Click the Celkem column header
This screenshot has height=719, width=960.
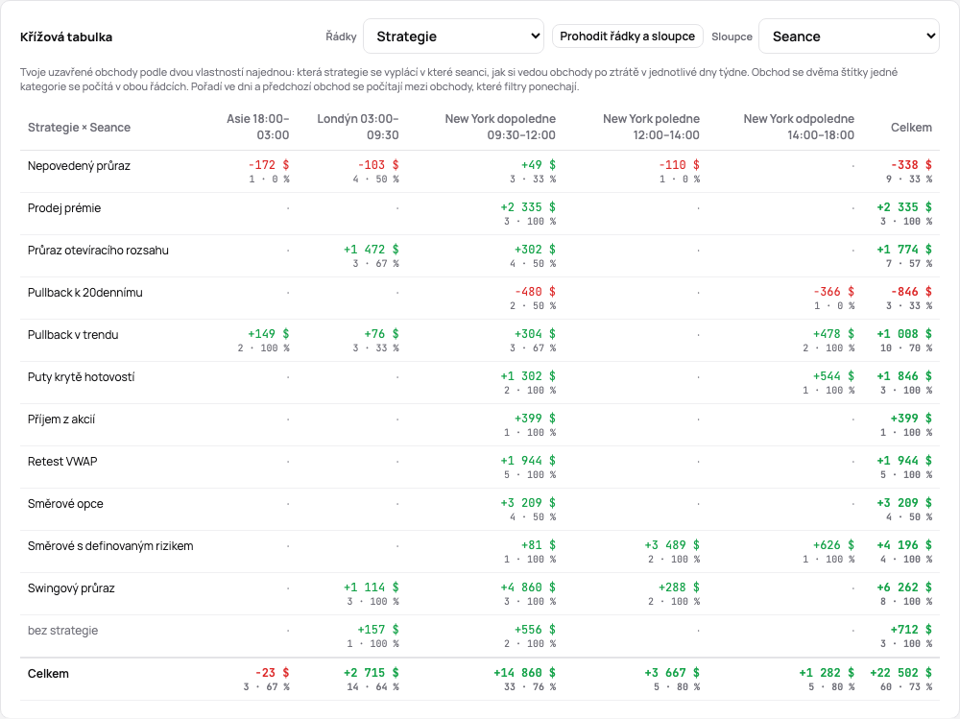coord(911,128)
